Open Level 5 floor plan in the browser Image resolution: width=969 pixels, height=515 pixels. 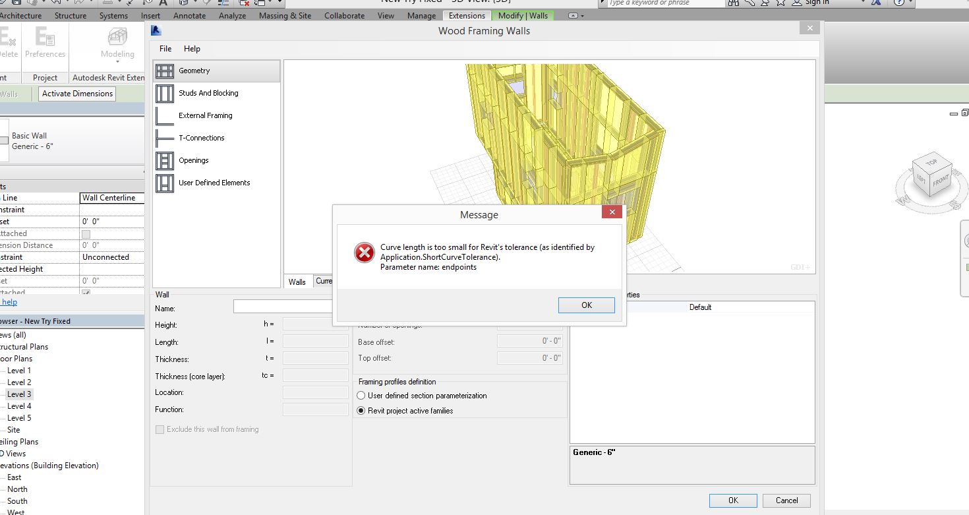pyautogui.click(x=19, y=418)
